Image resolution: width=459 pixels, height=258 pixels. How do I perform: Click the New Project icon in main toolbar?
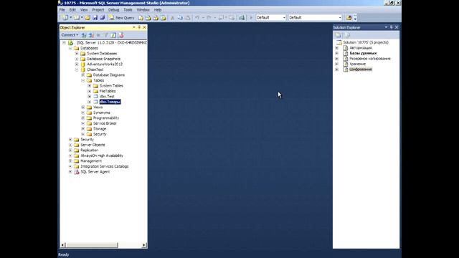coord(65,18)
